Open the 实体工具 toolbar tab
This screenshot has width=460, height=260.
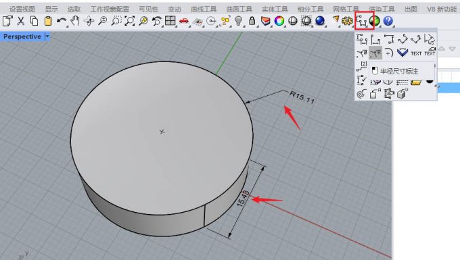[275, 9]
